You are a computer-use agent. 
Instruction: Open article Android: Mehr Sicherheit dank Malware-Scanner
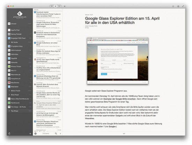coord(47,85)
